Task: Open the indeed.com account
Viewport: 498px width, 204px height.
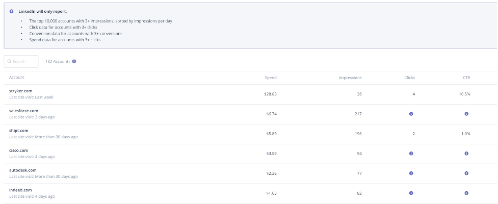Action: tap(21, 190)
